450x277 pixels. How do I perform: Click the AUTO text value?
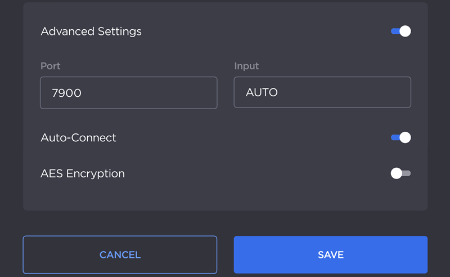(x=262, y=92)
